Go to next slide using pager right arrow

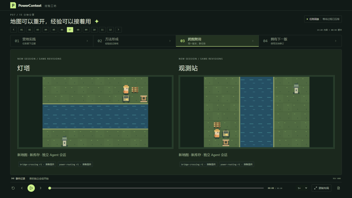click(x=119, y=30)
